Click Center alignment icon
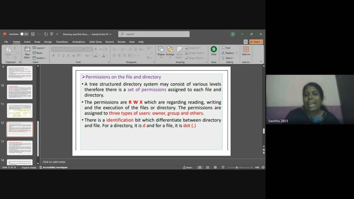Screen dimensions: 354x199 coord(119,55)
